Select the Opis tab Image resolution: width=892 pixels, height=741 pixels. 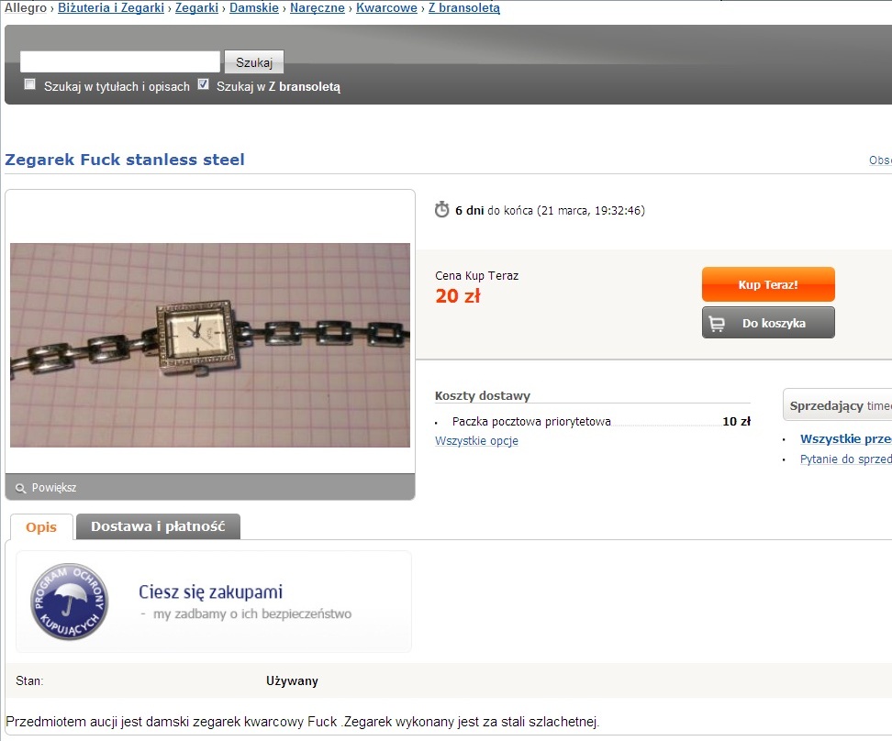(41, 526)
